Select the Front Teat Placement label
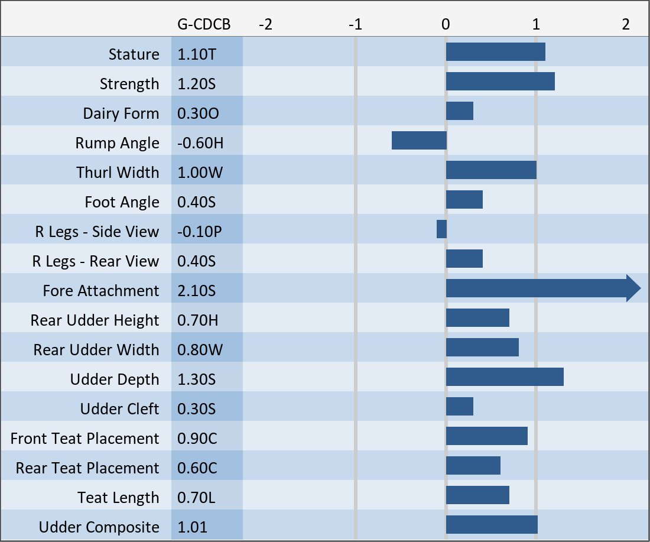650x542 pixels. point(84,439)
